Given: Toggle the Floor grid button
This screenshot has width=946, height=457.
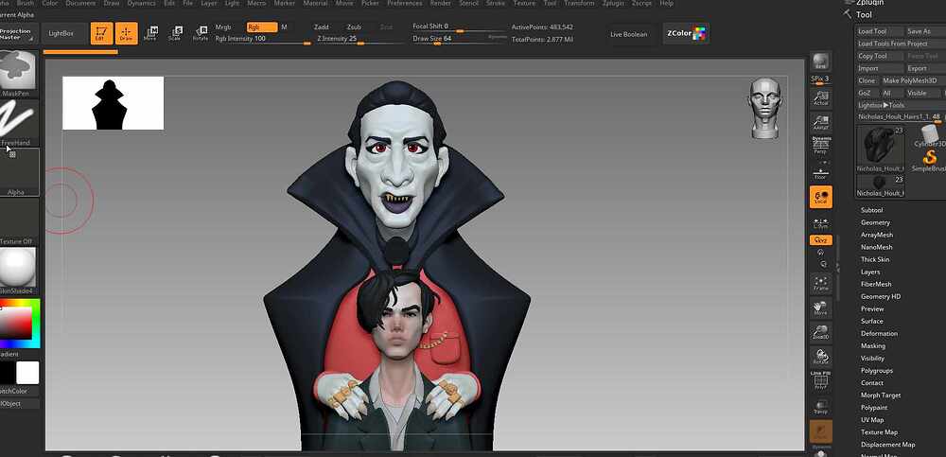Looking at the screenshot, I should tap(820, 172).
